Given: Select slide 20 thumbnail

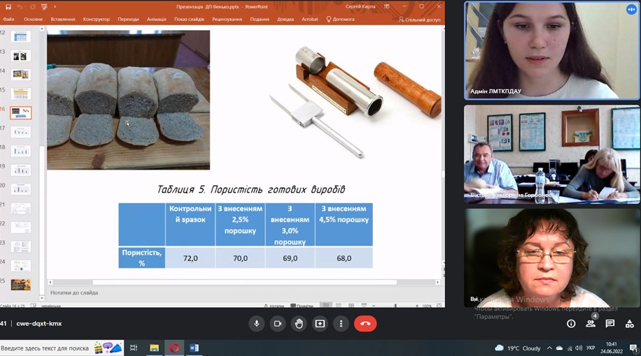Looking at the screenshot, I should [x=20, y=188].
